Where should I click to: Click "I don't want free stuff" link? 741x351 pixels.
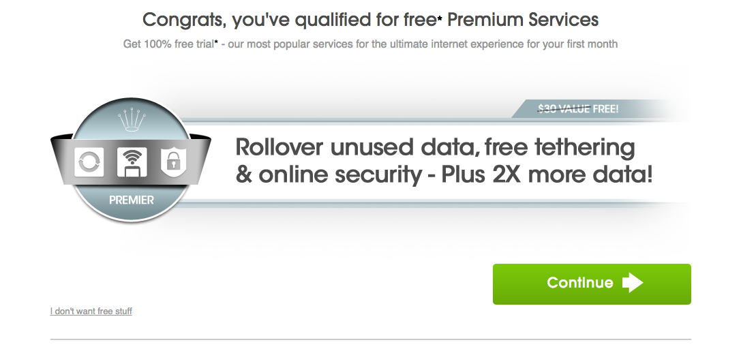coord(91,311)
